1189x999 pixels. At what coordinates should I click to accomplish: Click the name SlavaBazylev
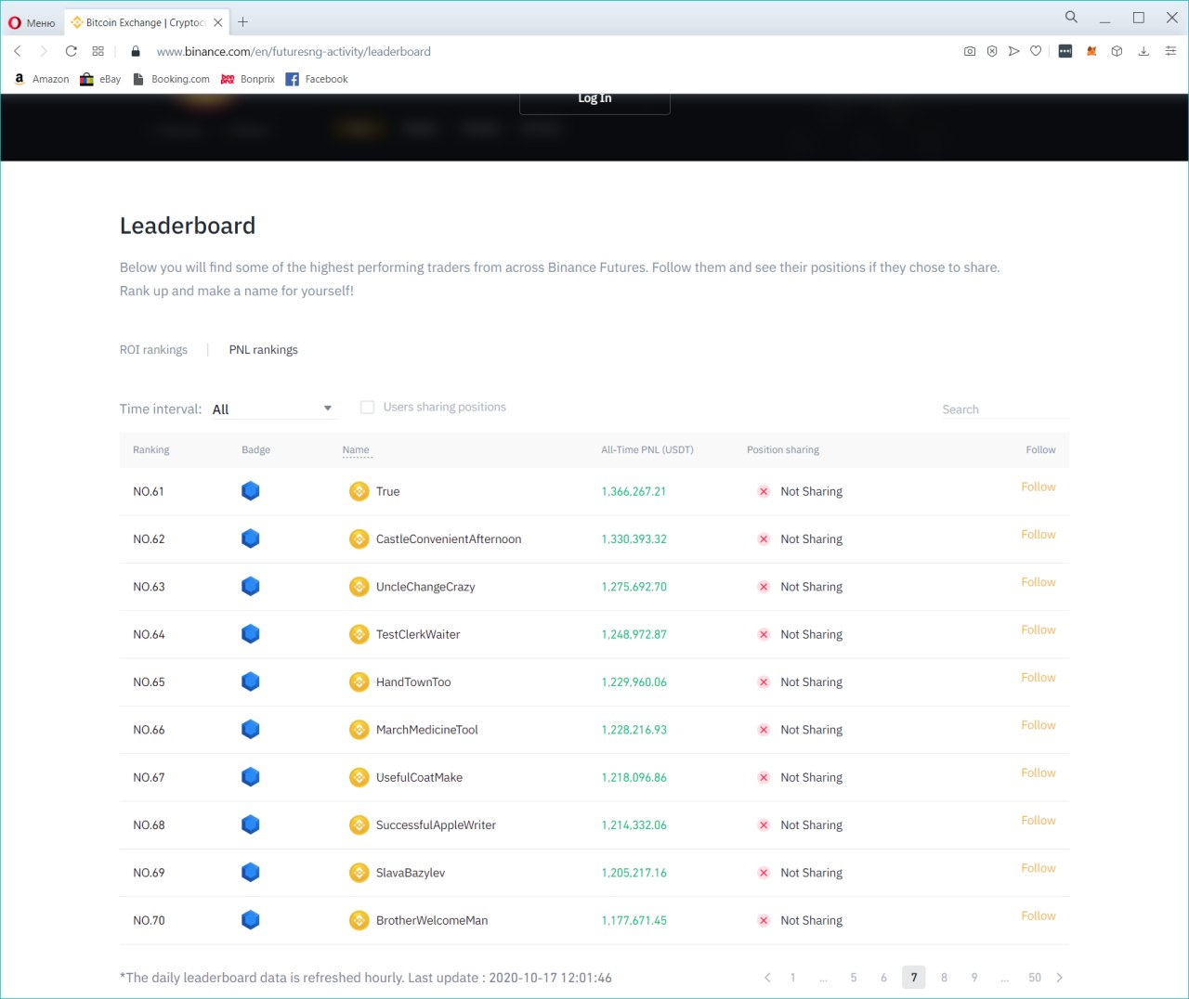point(411,873)
